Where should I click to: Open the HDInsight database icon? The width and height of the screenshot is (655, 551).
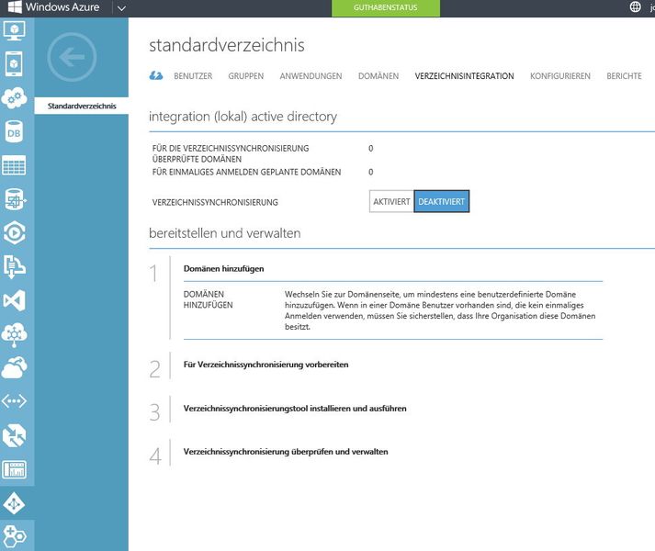tap(14, 199)
